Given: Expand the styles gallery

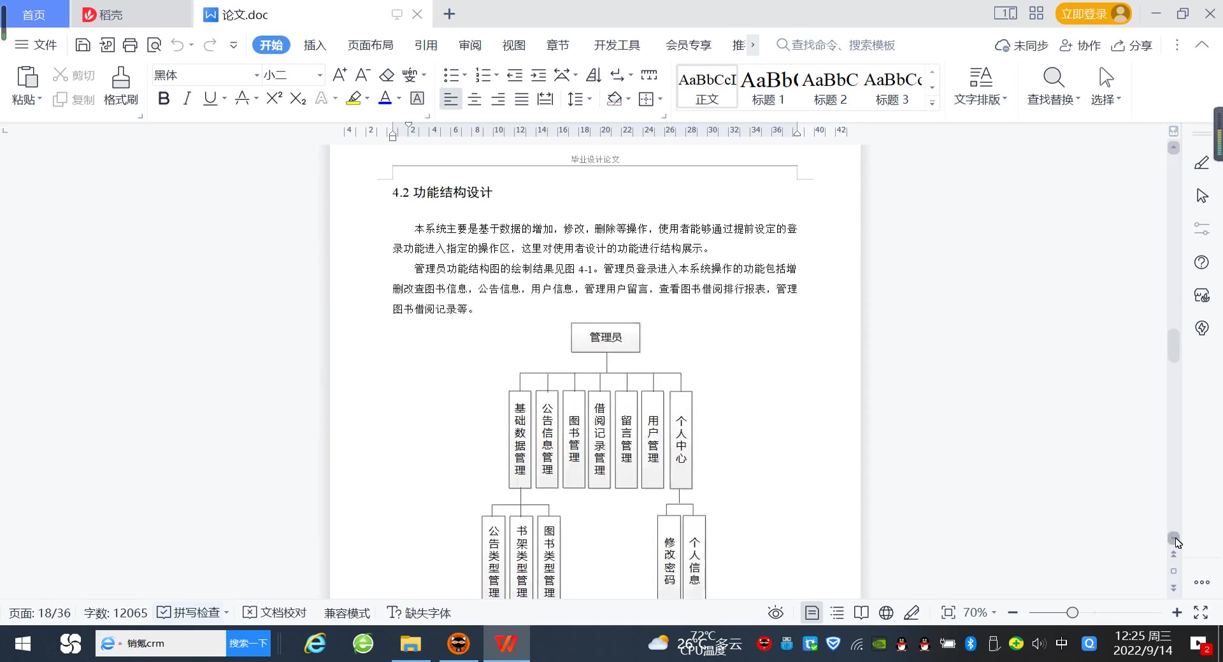Looking at the screenshot, I should (x=932, y=102).
